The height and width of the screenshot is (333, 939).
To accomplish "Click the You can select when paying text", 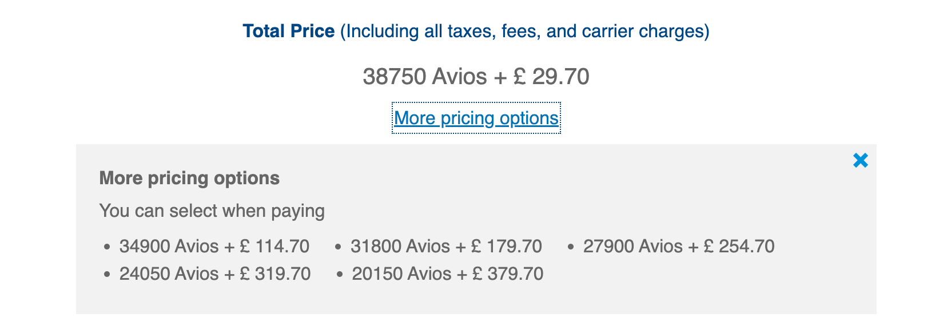I will 212,211.
